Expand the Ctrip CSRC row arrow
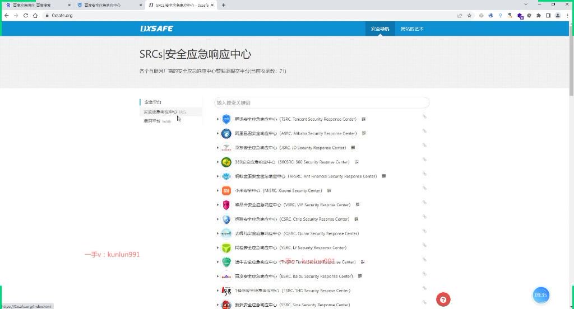This screenshot has width=574, height=309. click(217, 219)
